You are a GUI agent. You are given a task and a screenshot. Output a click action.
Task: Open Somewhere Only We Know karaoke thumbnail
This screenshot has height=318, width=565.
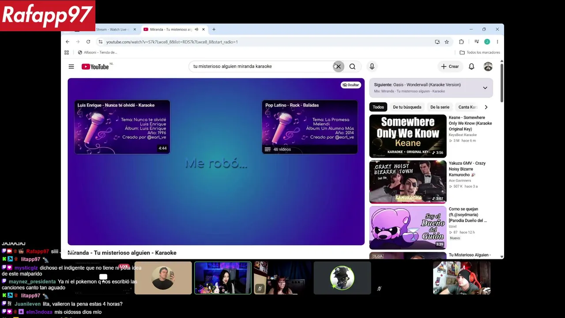tap(408, 136)
